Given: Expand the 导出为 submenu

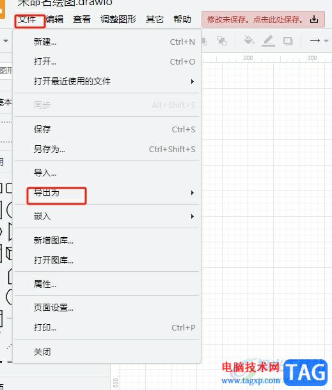Looking at the screenshot, I should point(107,192).
